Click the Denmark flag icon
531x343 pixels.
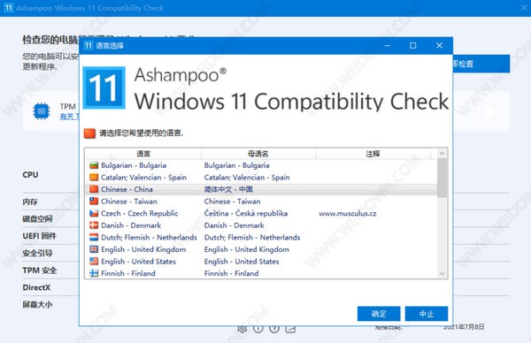[x=94, y=225]
